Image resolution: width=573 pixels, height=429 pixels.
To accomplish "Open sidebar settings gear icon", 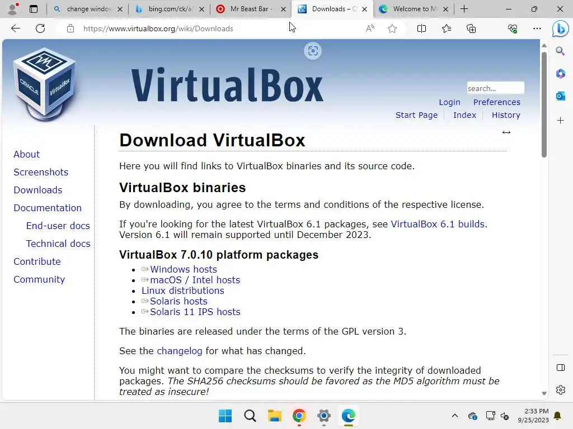I will [x=560, y=389].
